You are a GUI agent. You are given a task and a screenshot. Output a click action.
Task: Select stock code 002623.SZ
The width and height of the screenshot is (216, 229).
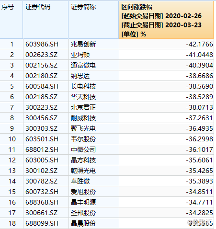tap(41, 55)
